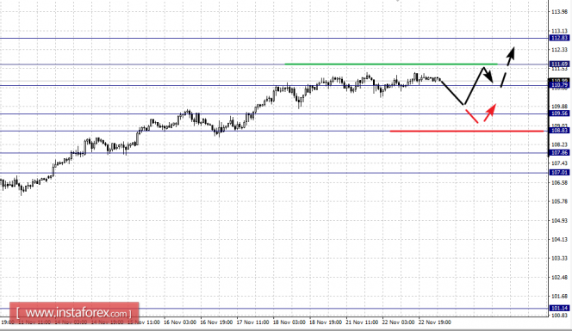This screenshot has width=572, height=331.
Task: Select the 16 Nov 19:00 time label
Action: coord(217,322)
